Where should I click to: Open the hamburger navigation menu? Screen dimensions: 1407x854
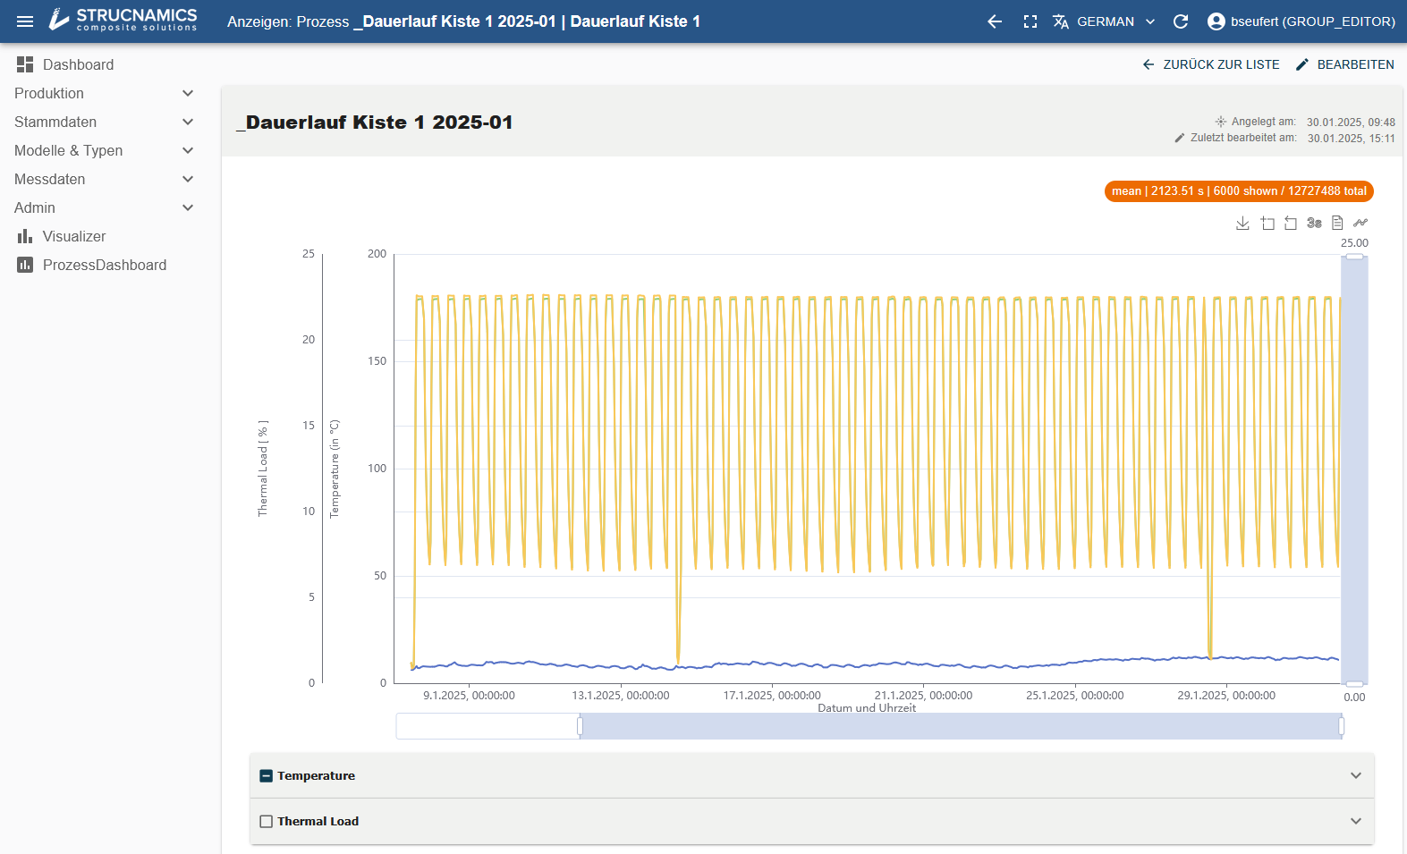pyautogui.click(x=25, y=21)
